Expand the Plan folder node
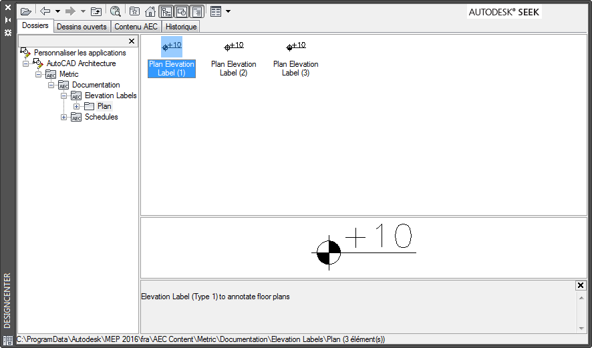 pyautogui.click(x=76, y=106)
